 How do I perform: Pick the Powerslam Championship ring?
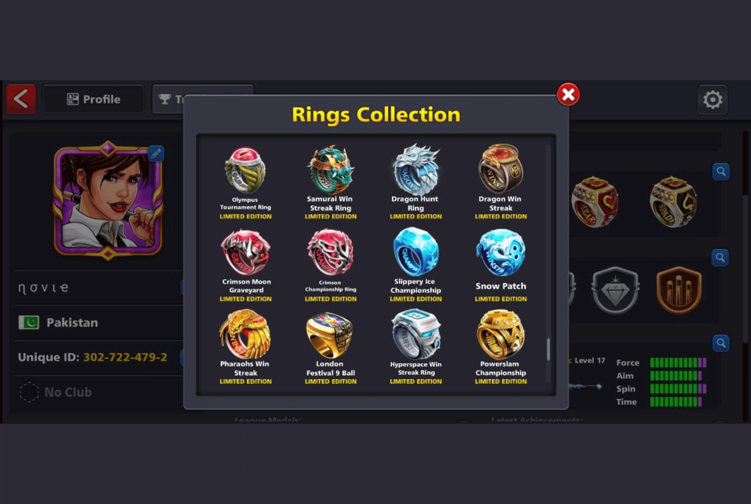(501, 347)
